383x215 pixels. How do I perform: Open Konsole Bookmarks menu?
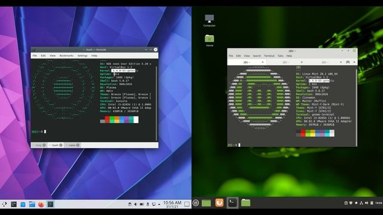66,56
